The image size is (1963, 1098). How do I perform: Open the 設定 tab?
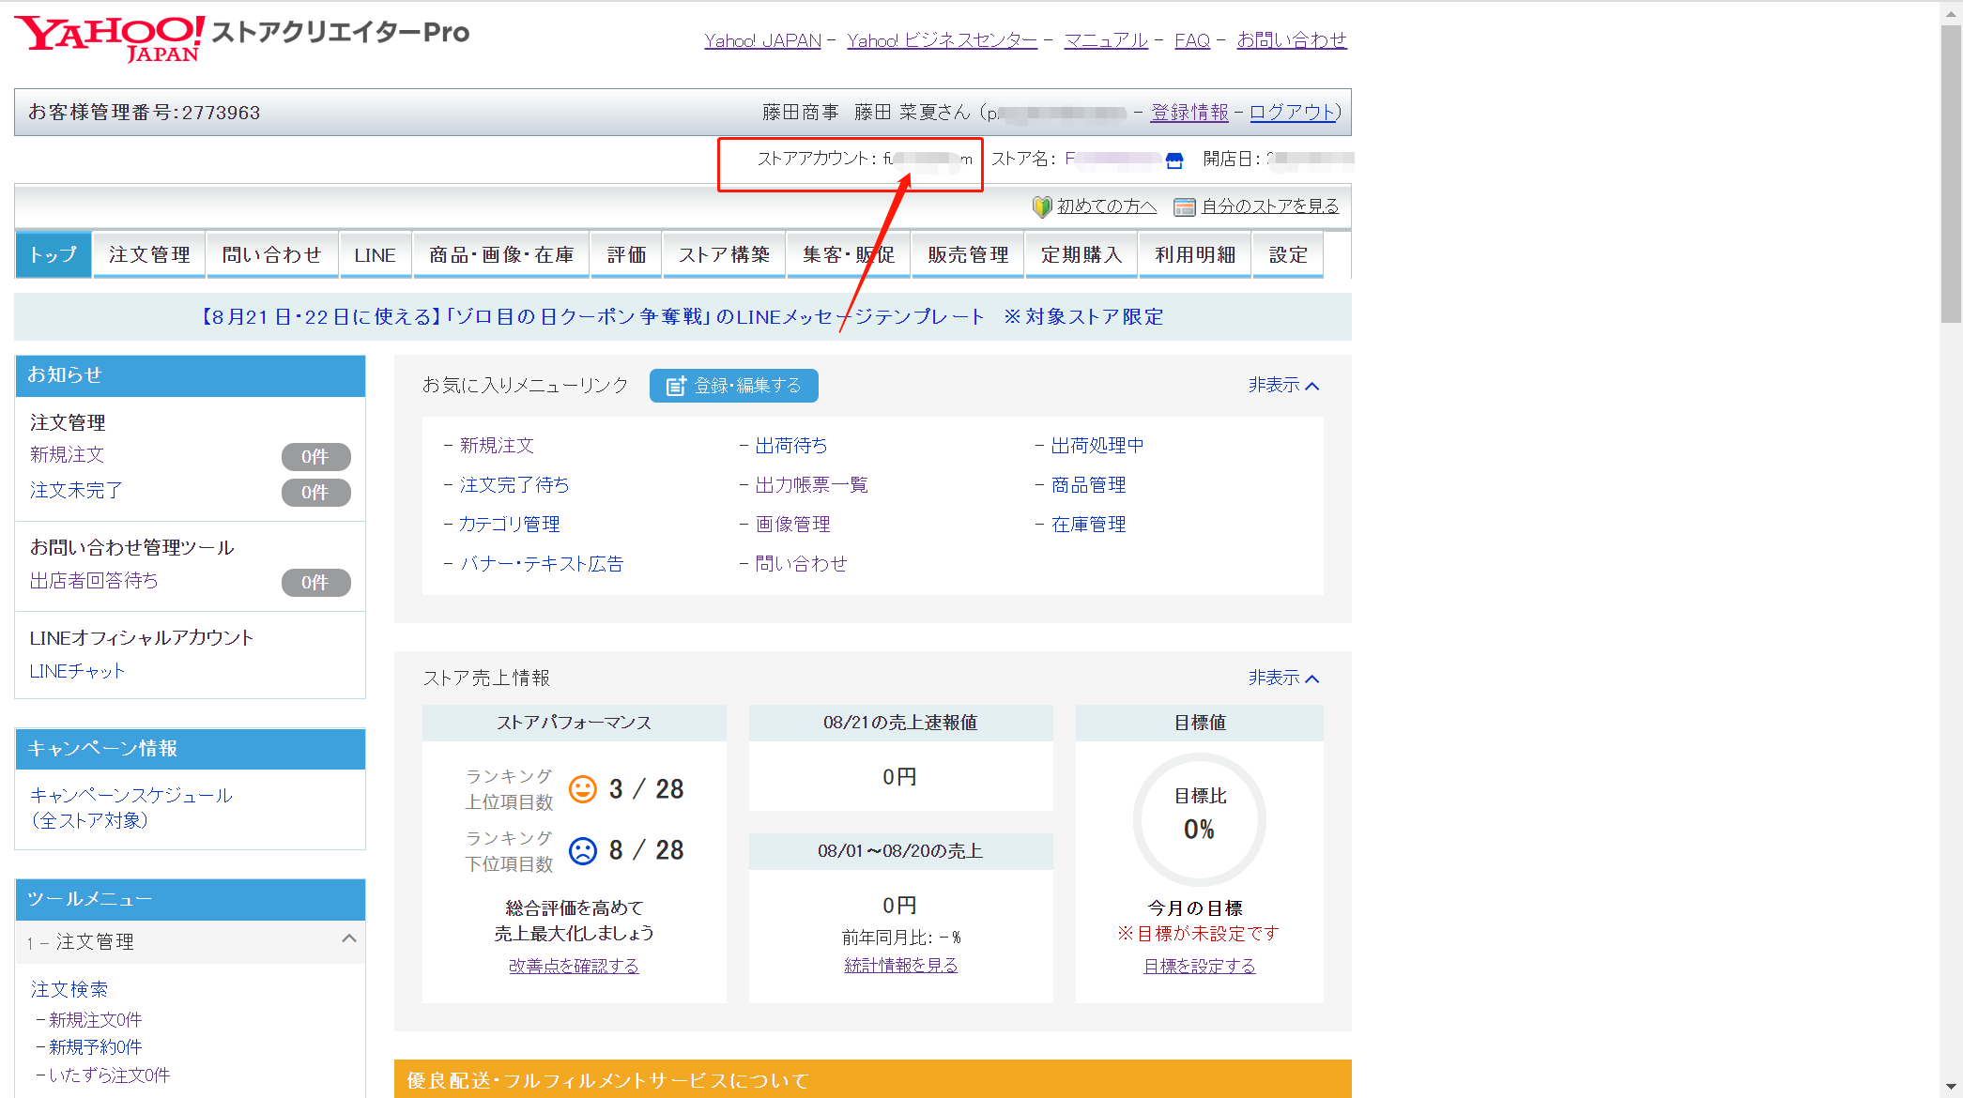[x=1287, y=255]
